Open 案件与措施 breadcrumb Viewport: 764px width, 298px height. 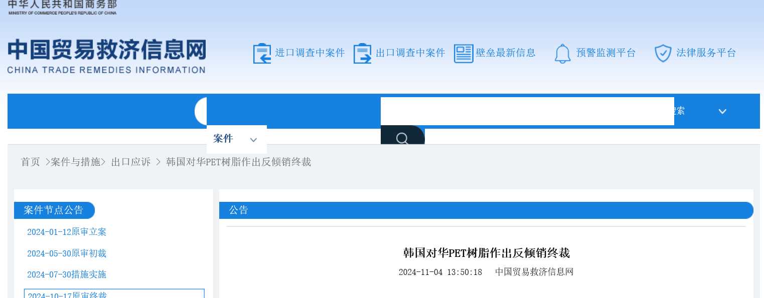tap(76, 162)
